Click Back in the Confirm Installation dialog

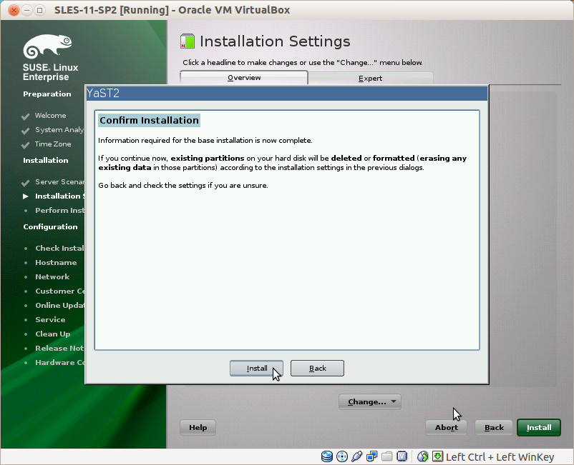pos(317,368)
